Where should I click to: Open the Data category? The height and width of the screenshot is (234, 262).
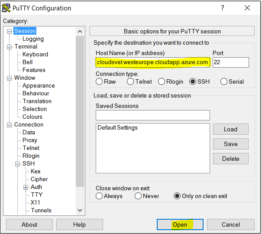pyautogui.click(x=29, y=132)
